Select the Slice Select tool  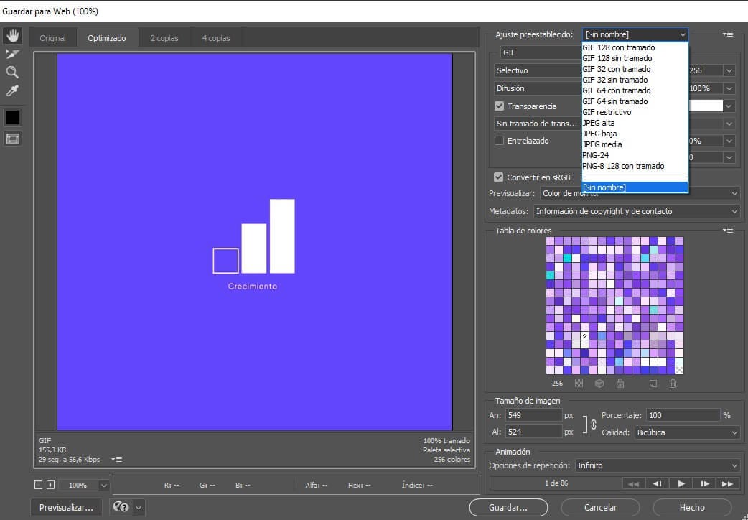pyautogui.click(x=12, y=54)
